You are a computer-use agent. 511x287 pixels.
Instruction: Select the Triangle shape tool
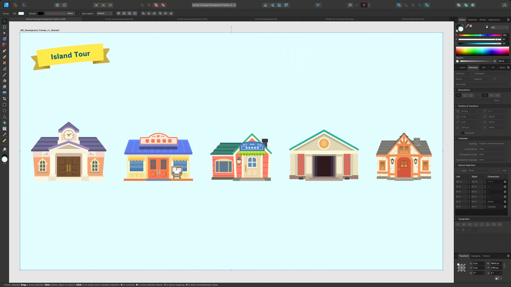tap(4, 116)
